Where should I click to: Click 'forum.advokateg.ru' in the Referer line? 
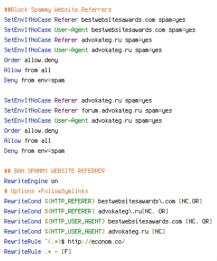111,110
